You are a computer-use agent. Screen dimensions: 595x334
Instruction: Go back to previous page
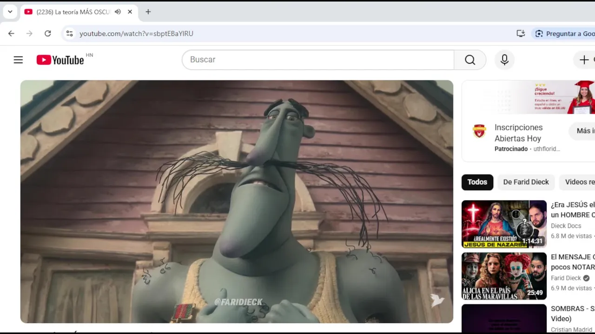(x=11, y=33)
